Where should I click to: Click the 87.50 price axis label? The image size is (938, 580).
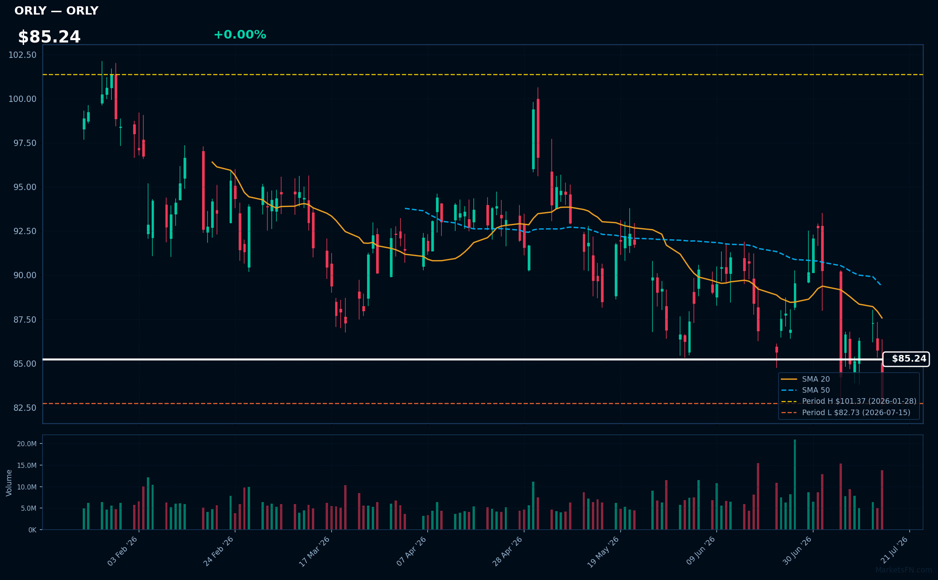(25, 320)
